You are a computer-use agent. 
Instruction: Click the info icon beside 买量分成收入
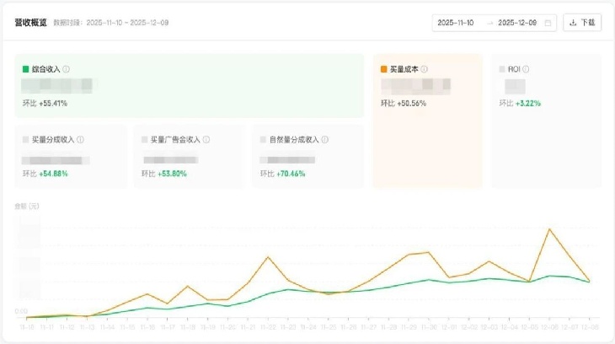81,140
